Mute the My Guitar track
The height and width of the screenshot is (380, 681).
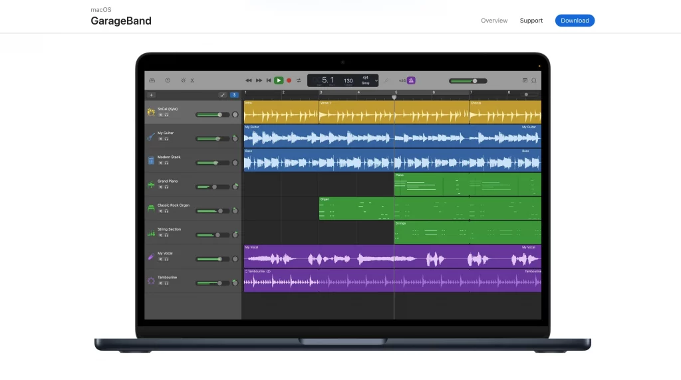[x=160, y=139]
